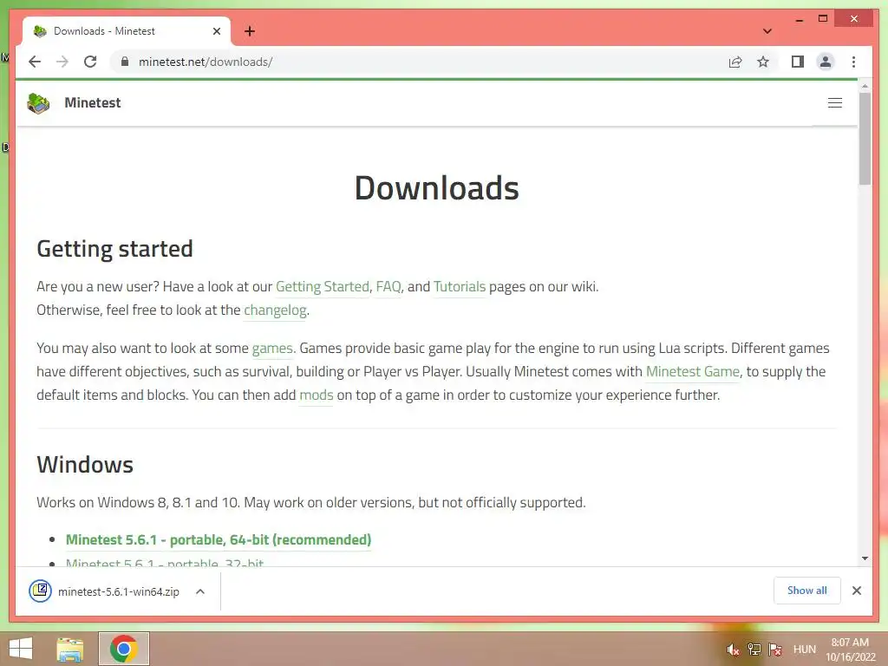Follow the games link
The height and width of the screenshot is (666, 888).
point(271,348)
